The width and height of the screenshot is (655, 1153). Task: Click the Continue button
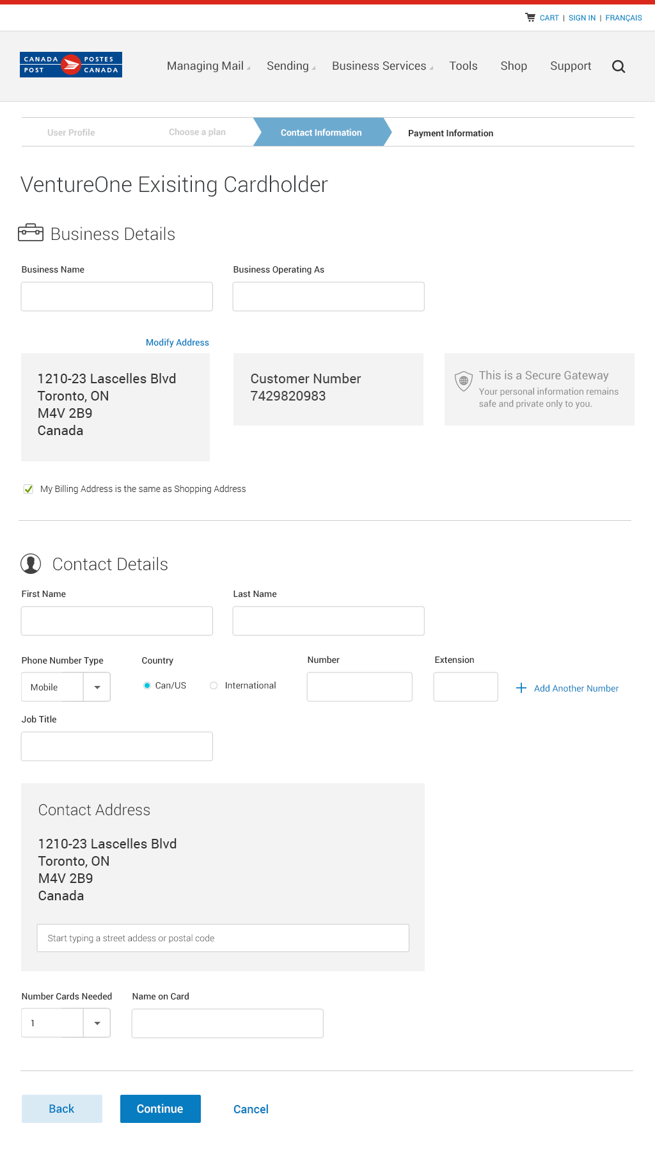coord(160,1109)
